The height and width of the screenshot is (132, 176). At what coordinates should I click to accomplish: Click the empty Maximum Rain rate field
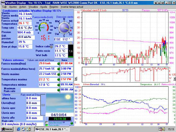(x=39, y=90)
